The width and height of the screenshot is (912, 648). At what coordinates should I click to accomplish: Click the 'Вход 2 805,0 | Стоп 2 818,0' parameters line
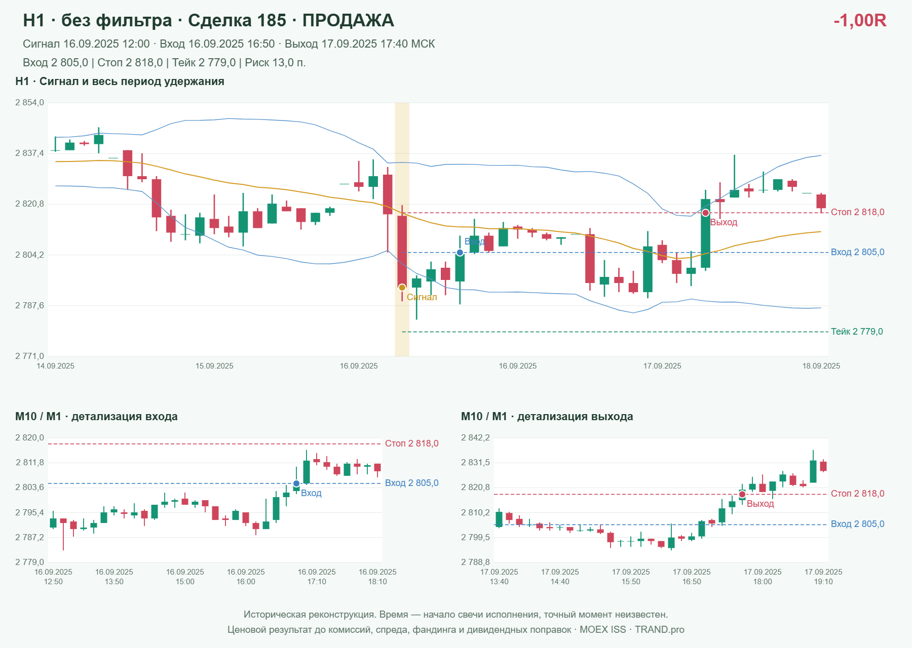tap(164, 63)
